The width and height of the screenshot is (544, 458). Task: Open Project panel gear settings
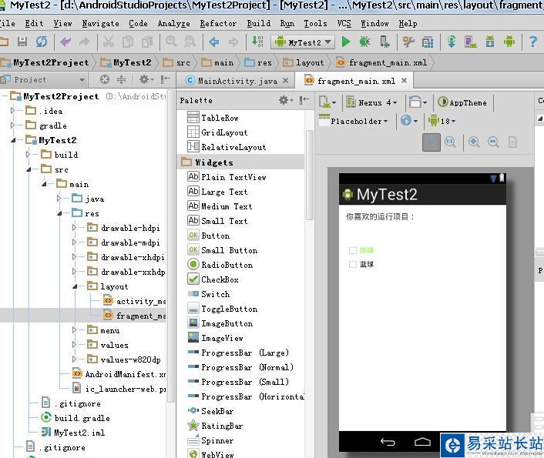[146, 80]
